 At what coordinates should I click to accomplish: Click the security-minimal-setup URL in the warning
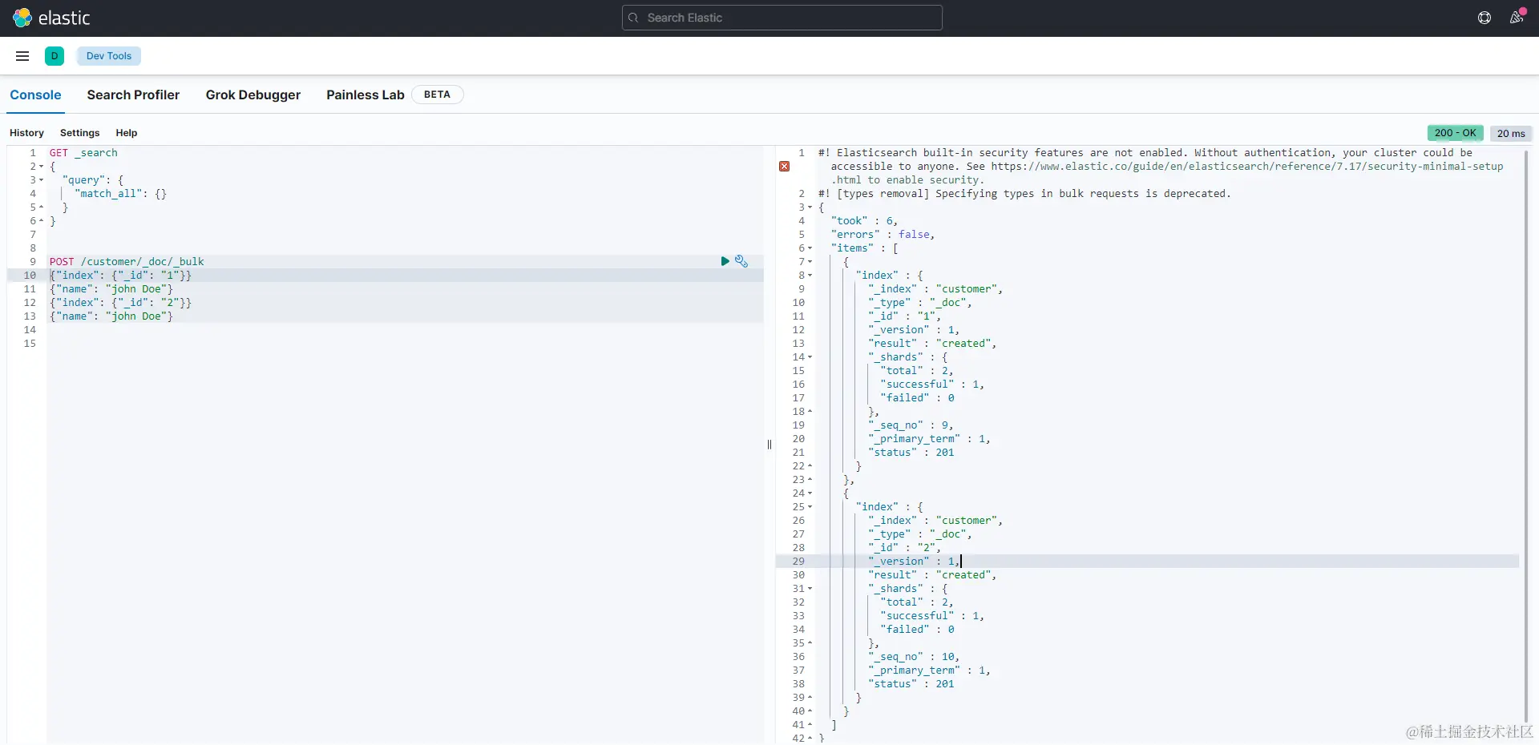click(x=1247, y=167)
